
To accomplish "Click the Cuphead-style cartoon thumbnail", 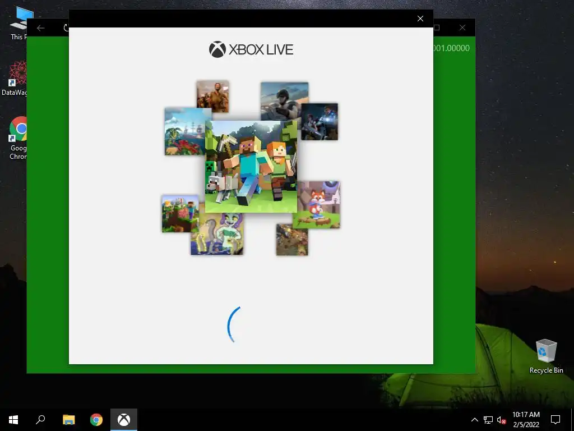I will [x=217, y=234].
